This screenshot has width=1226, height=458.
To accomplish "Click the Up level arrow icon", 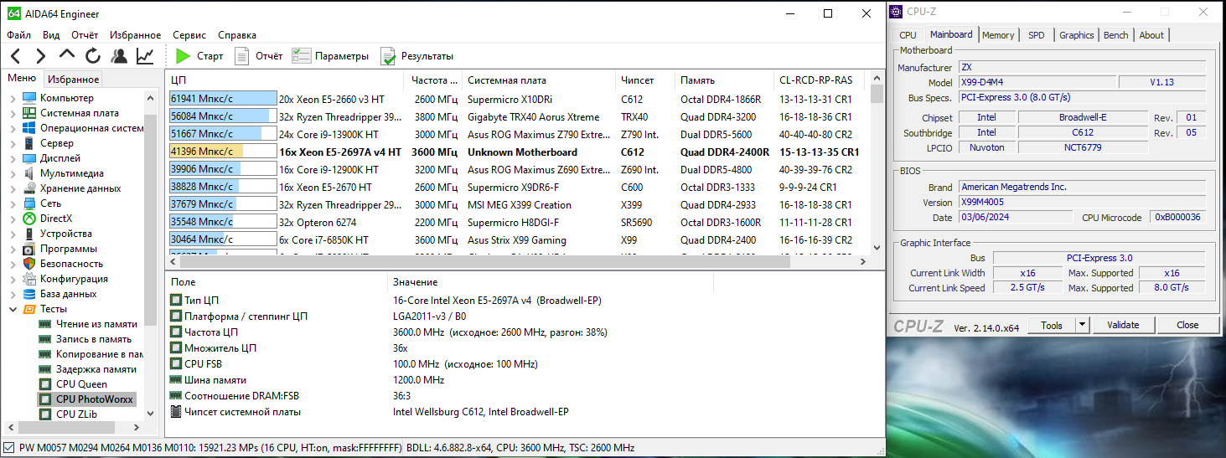I will [67, 56].
